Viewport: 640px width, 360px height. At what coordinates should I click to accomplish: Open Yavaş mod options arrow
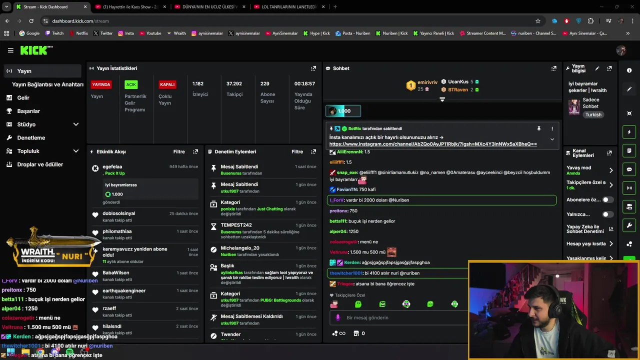(611, 170)
